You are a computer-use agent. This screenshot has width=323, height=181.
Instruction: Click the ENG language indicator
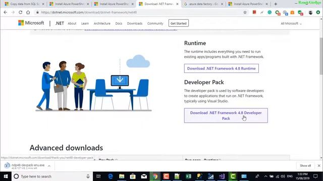tap(290, 176)
